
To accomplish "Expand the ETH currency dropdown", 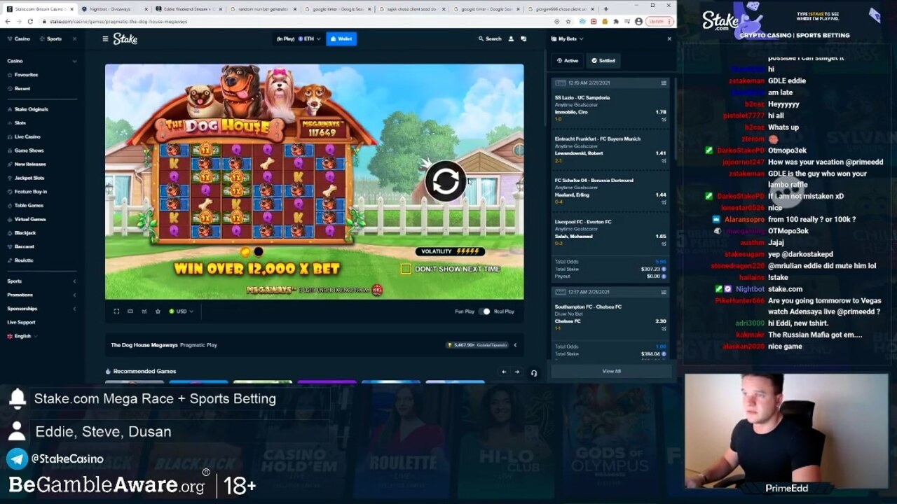I will tap(309, 39).
